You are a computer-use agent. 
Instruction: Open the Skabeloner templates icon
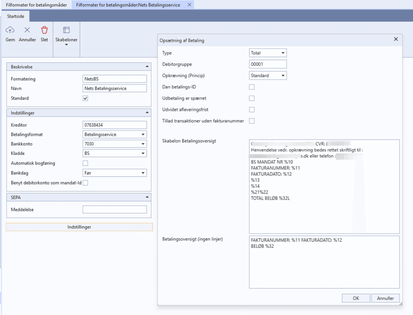tap(67, 30)
